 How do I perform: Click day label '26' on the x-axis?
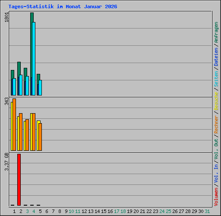coord(175,211)
